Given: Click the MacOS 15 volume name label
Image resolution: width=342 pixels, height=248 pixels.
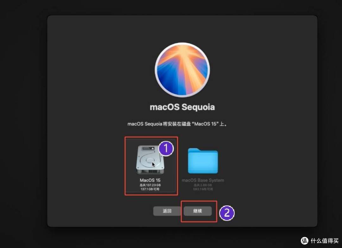Looking at the screenshot, I should (149, 180).
